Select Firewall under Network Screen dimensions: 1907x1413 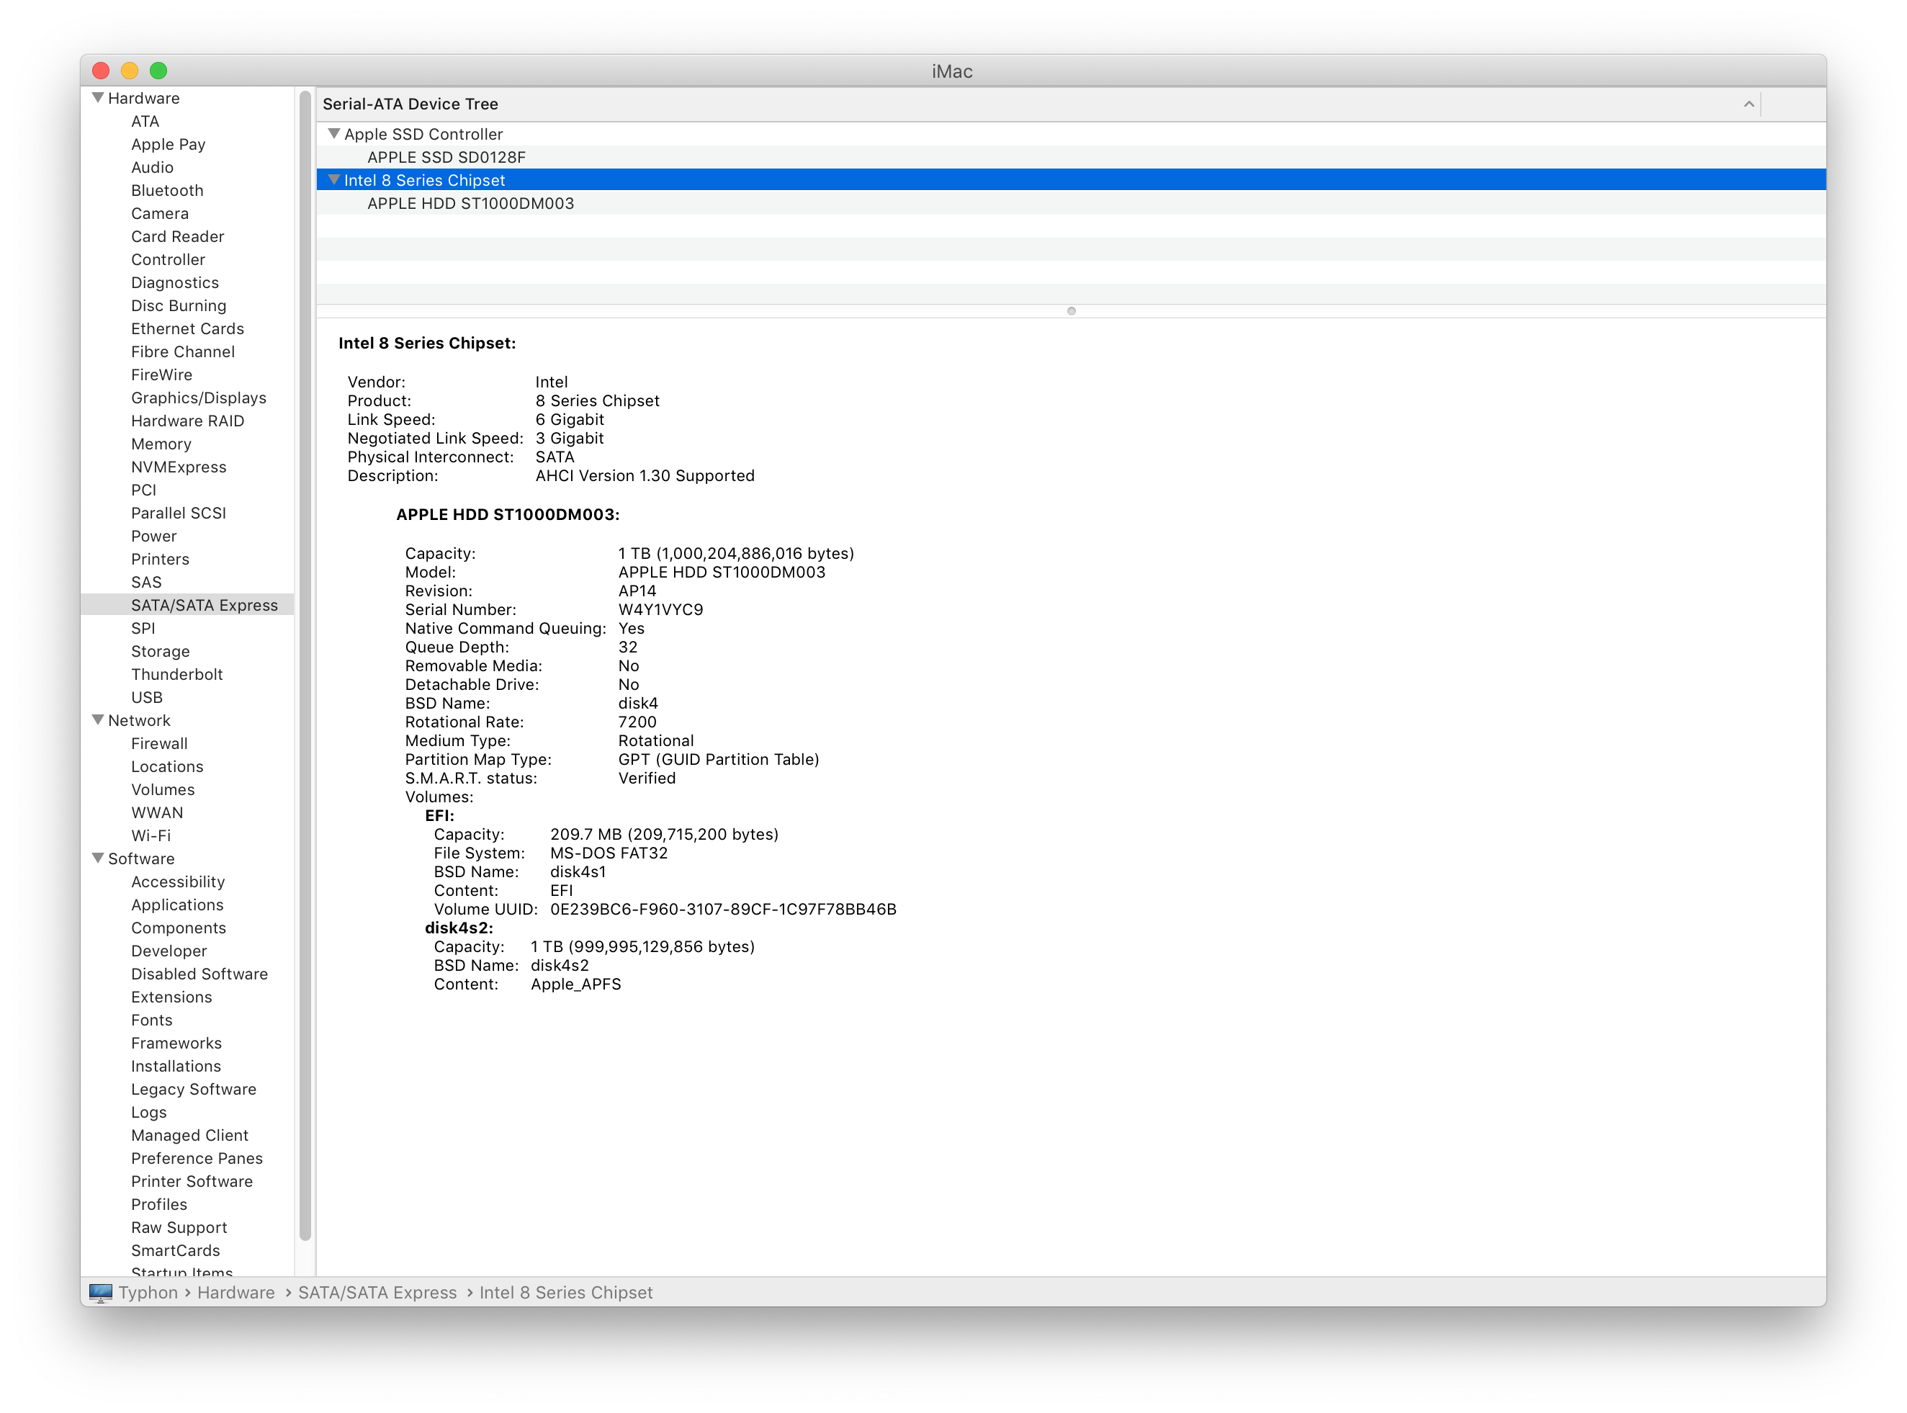coord(159,744)
